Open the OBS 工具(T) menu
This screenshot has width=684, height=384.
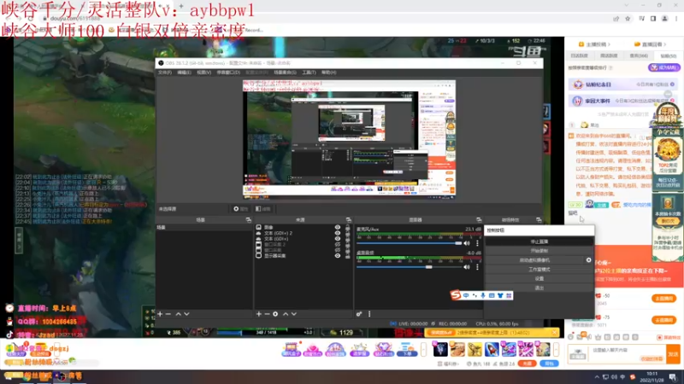coord(309,73)
